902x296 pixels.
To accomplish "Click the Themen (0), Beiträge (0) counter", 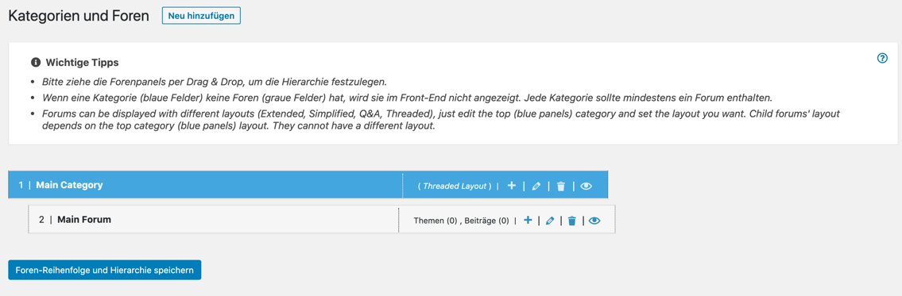I will [462, 221].
